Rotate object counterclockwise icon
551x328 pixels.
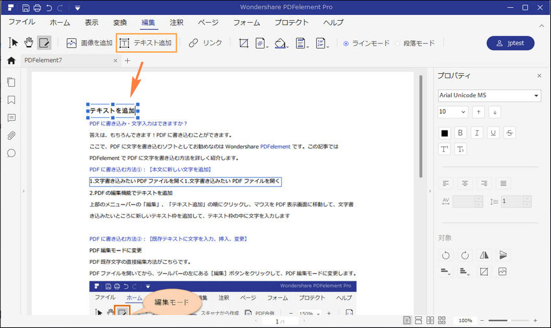click(445, 256)
